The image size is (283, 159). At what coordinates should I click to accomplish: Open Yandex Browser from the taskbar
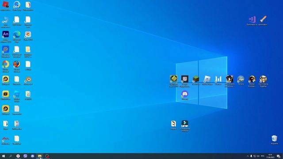(18, 156)
